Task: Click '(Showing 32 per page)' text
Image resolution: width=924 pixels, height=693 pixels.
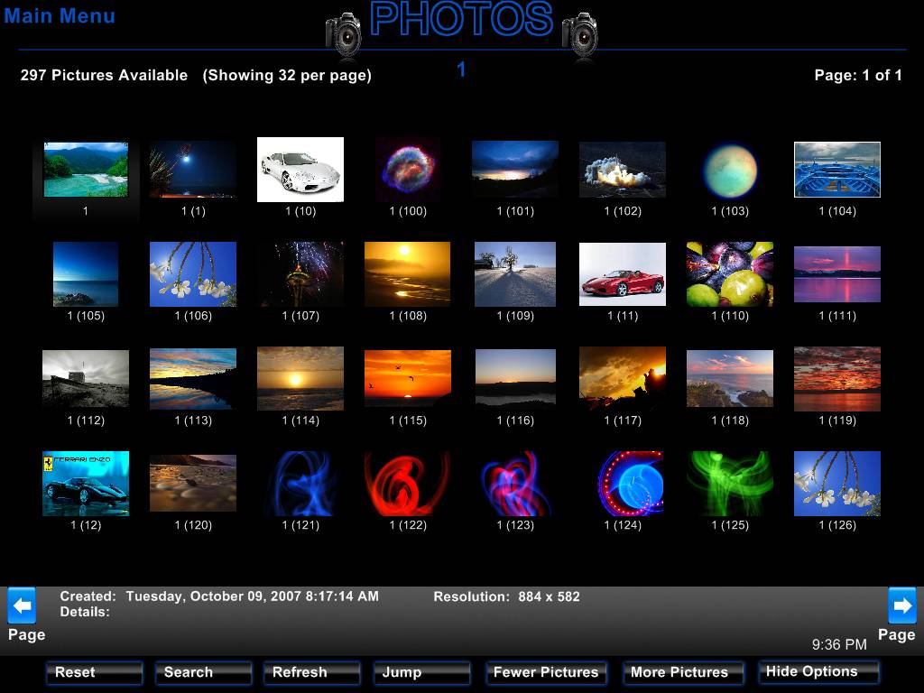Action: click(x=287, y=76)
